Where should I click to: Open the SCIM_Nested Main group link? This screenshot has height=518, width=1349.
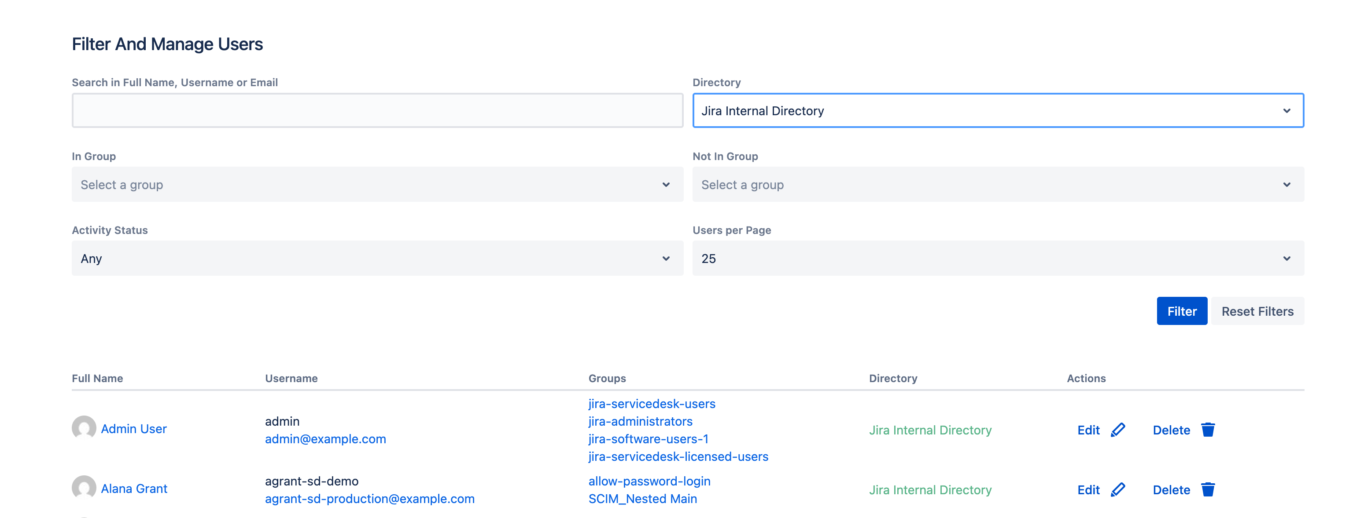pos(642,498)
